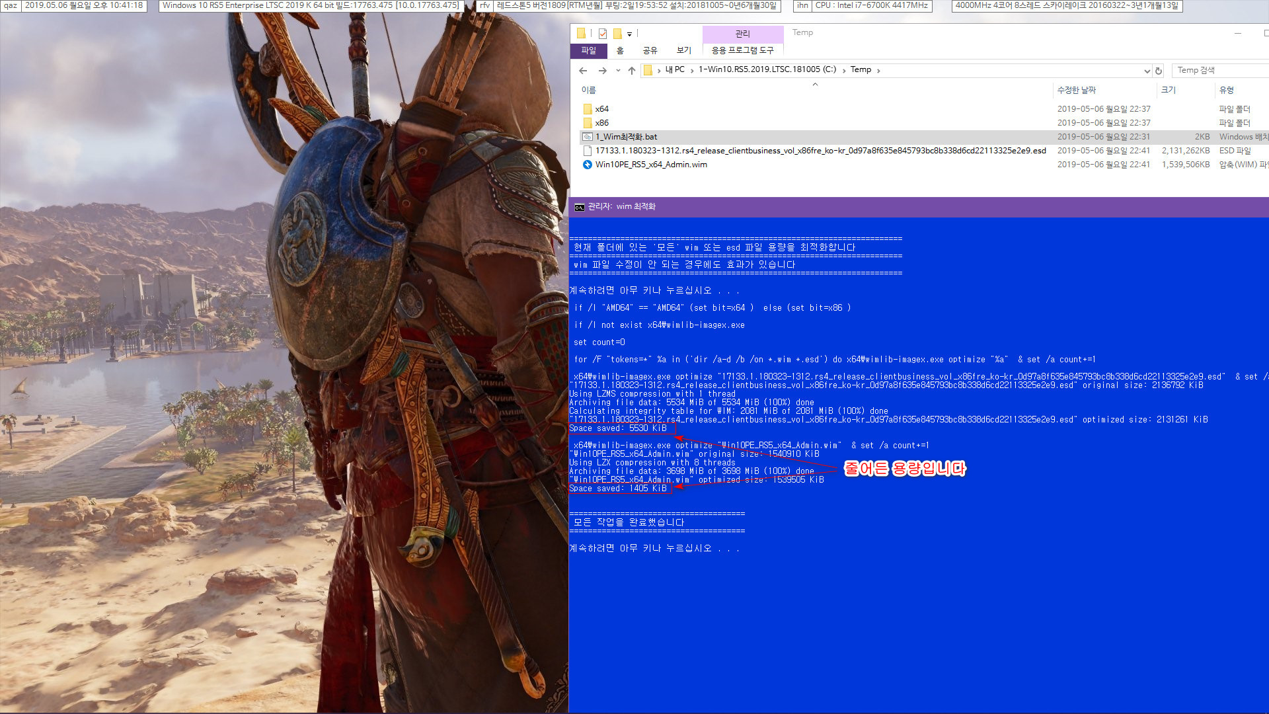Open the 응용 프로그램 도구 tab

point(742,50)
